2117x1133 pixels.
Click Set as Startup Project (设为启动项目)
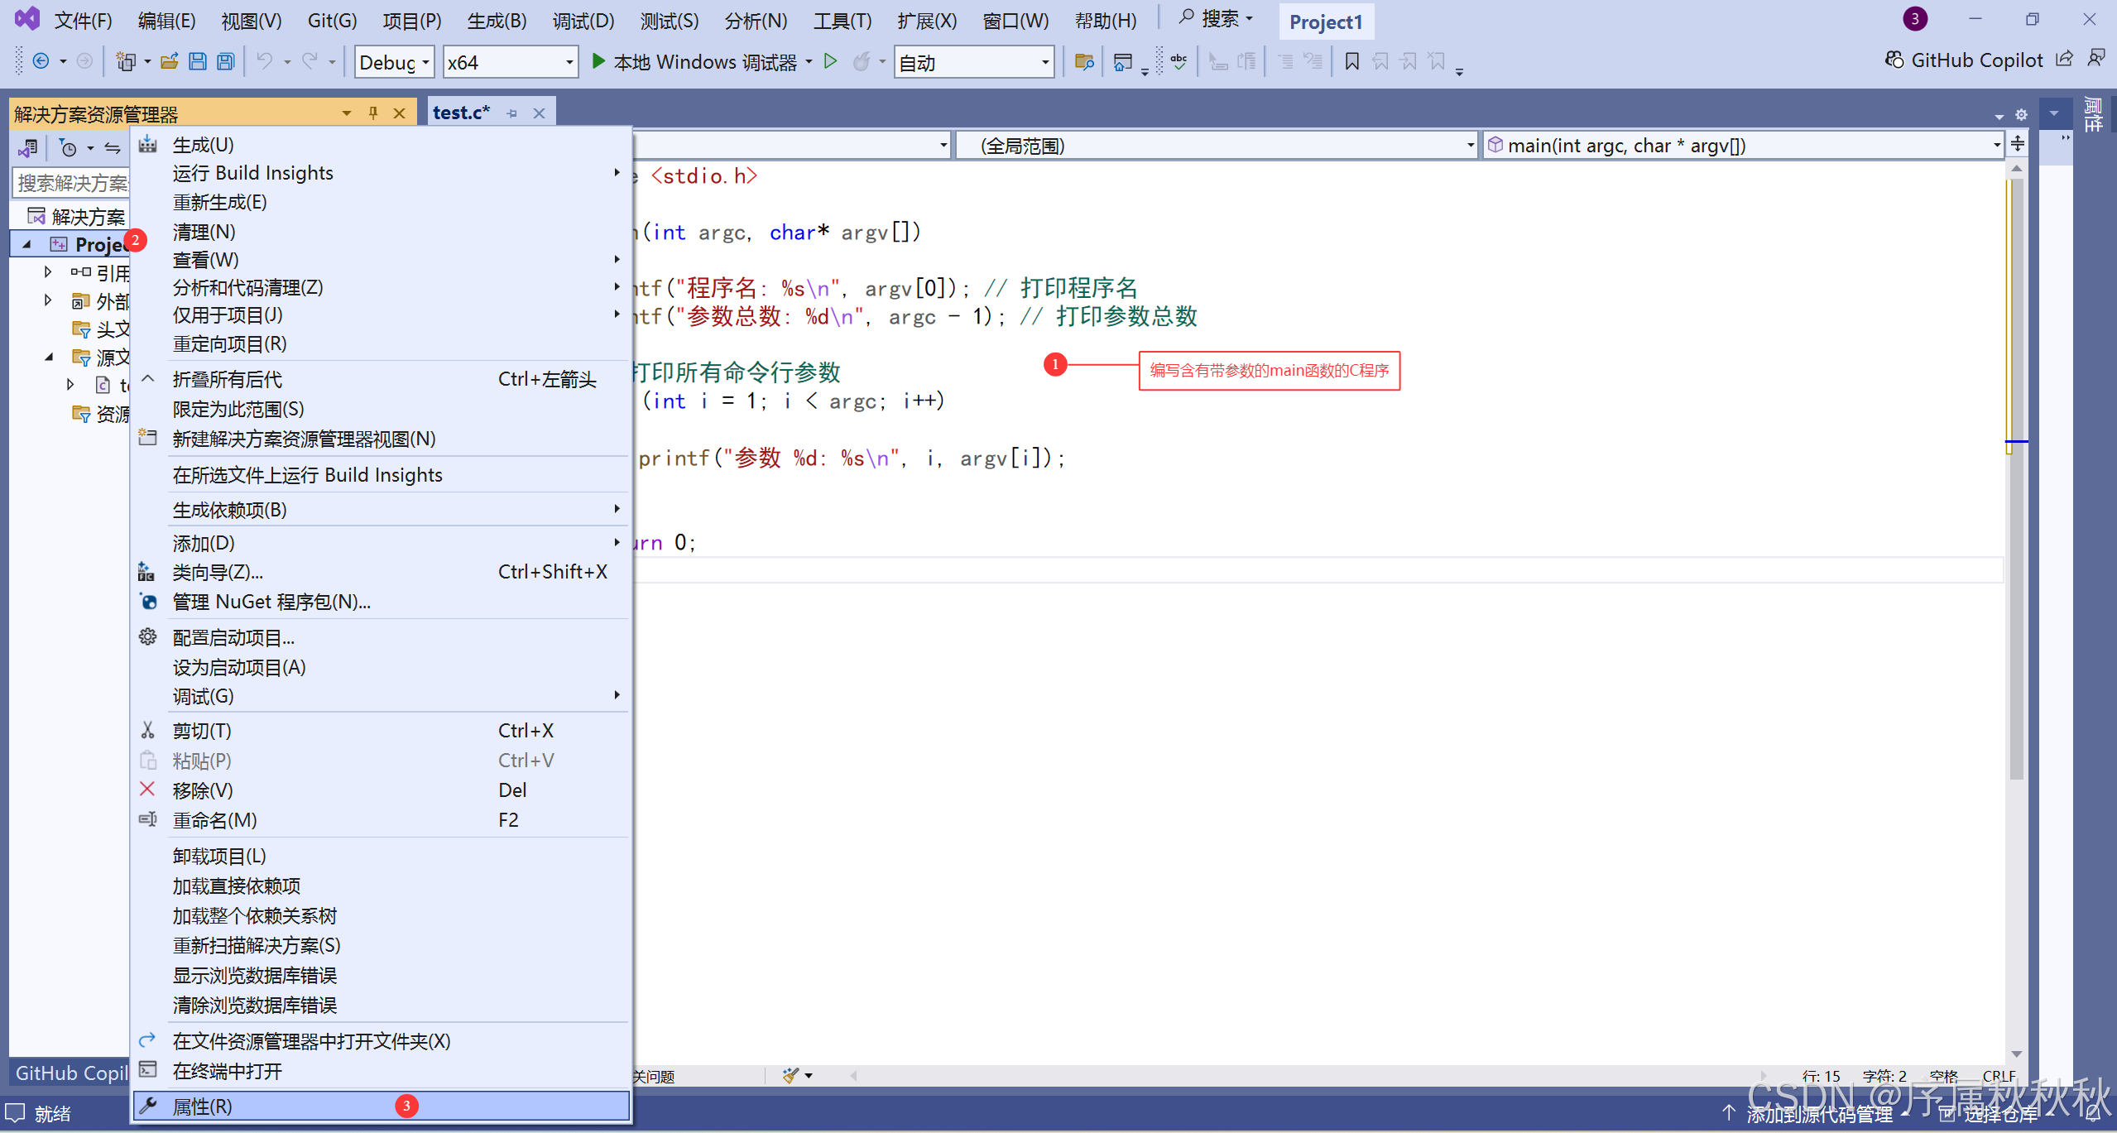(239, 667)
